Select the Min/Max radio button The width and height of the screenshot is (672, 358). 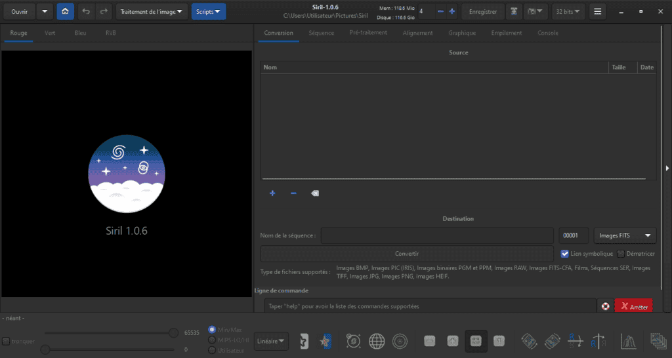tap(212, 329)
